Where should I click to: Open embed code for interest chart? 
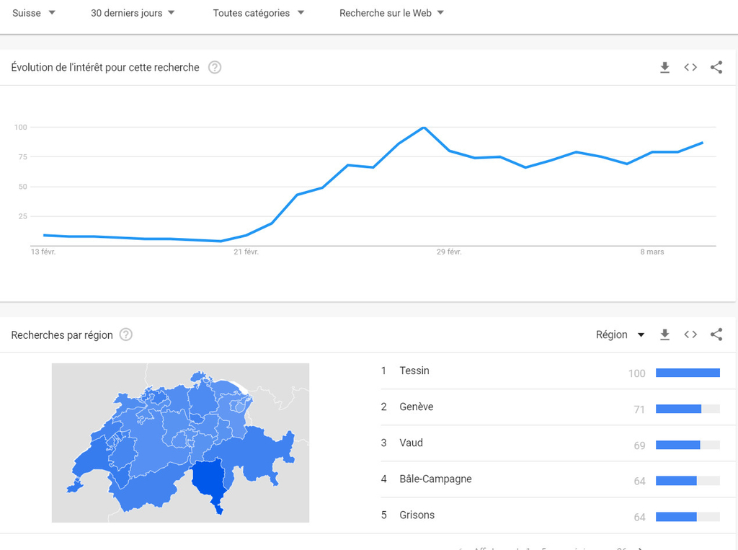[690, 68]
